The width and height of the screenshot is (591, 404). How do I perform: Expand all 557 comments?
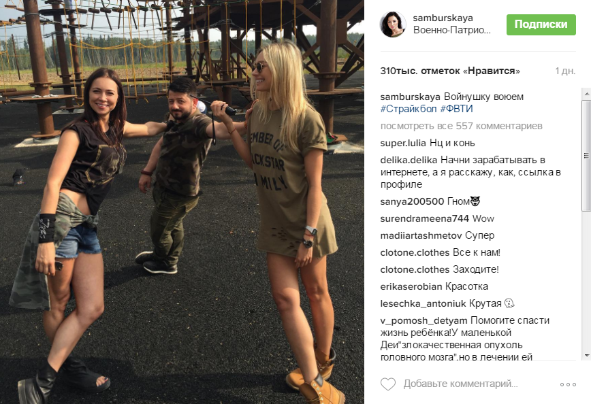click(x=462, y=126)
